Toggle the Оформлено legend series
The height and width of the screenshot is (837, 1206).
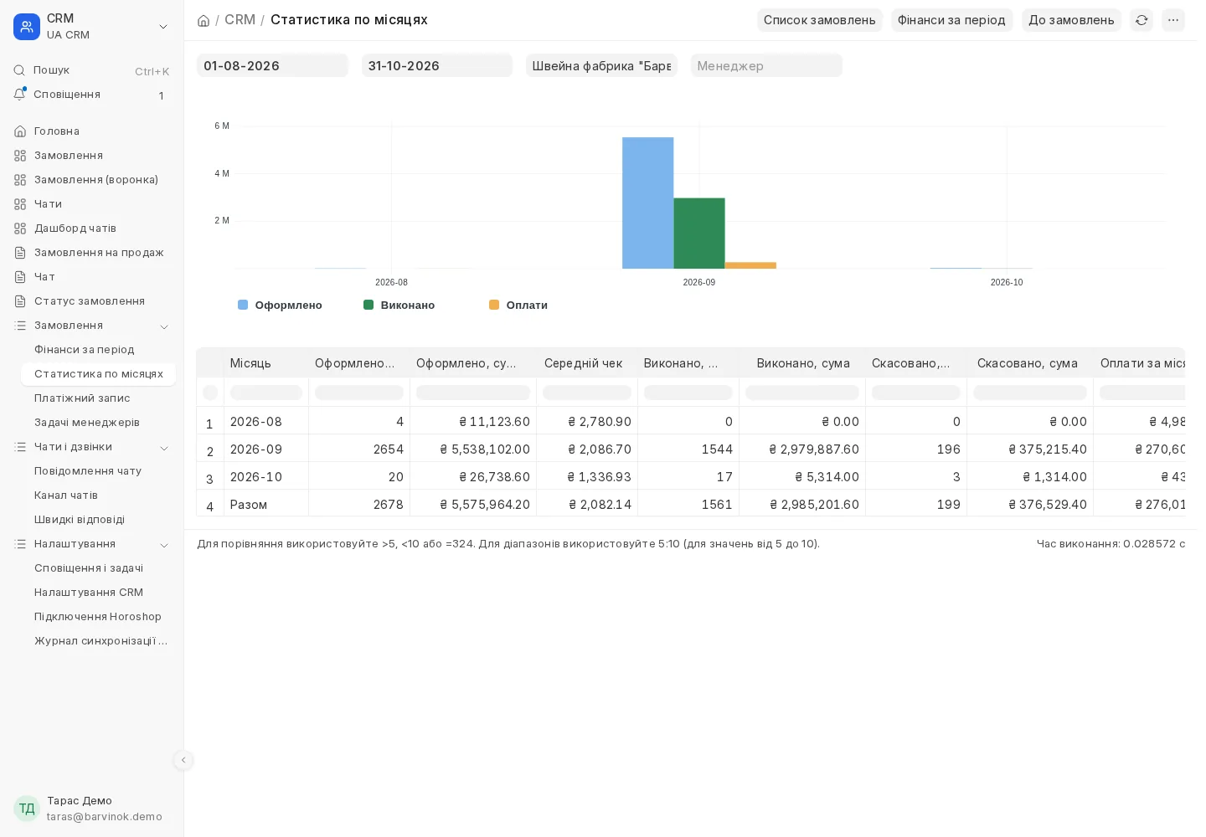coord(281,306)
